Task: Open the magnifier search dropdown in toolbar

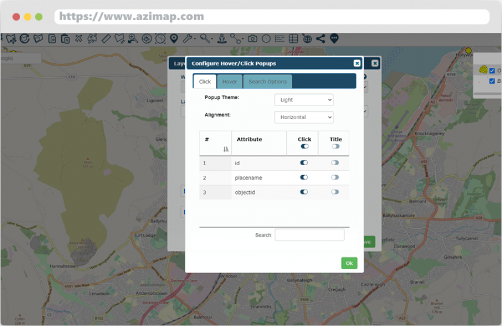Action: [206, 39]
